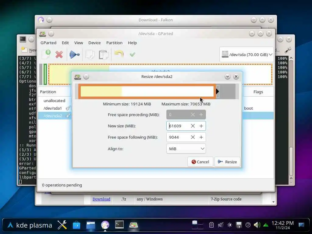The width and height of the screenshot is (312, 234).
Task: Open the Discover store icon in the taskbar
Action: (76, 225)
